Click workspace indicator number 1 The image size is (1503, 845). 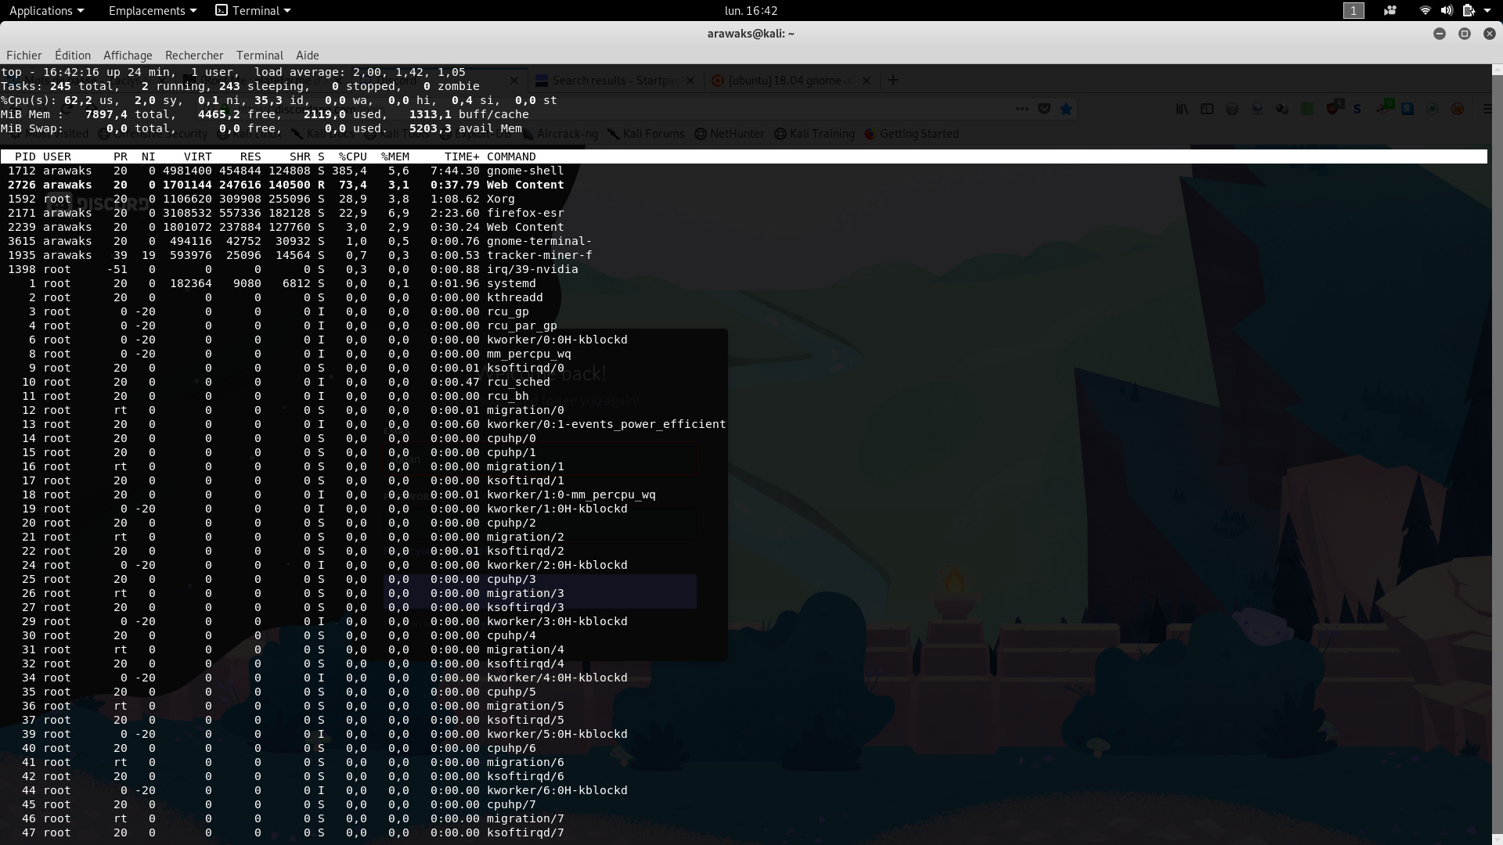pos(1353,10)
